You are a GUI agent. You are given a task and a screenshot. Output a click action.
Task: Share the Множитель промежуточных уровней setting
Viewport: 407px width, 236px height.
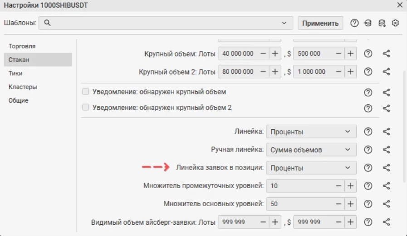pos(386,186)
